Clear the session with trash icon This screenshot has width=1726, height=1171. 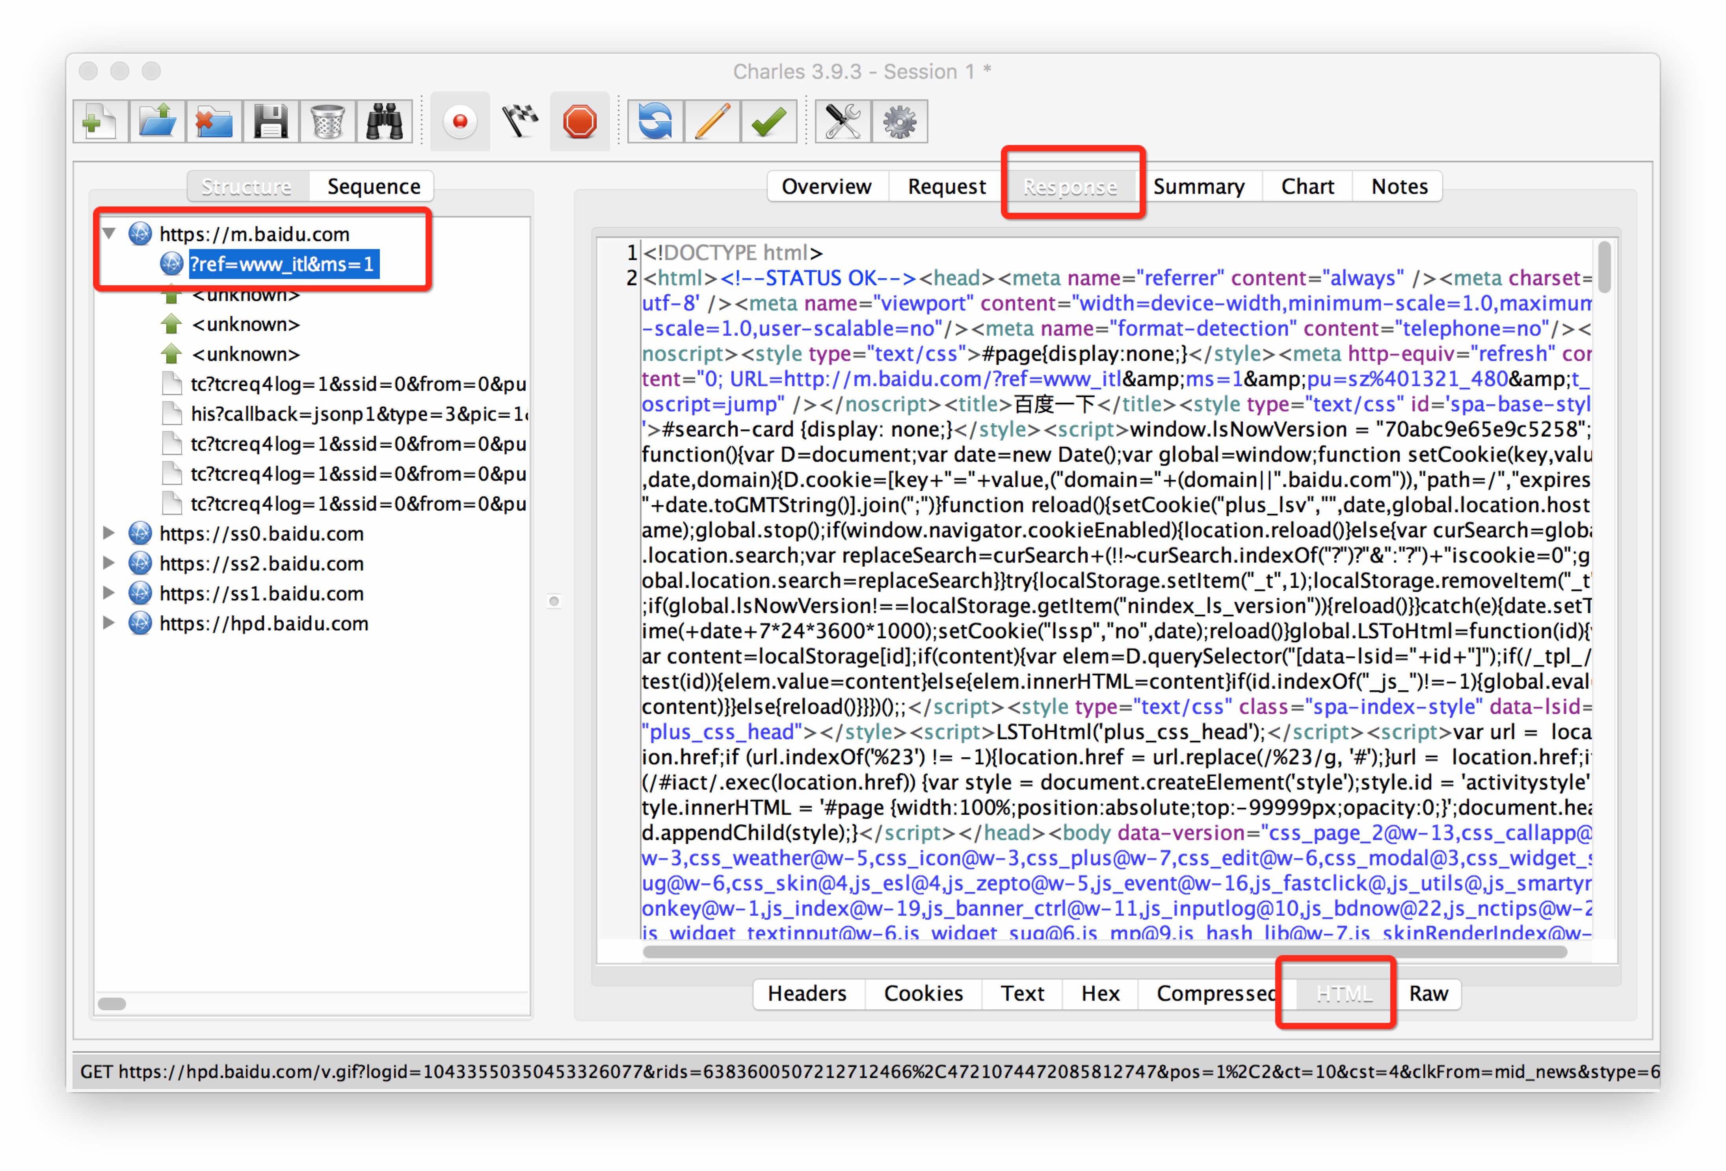coord(327,121)
